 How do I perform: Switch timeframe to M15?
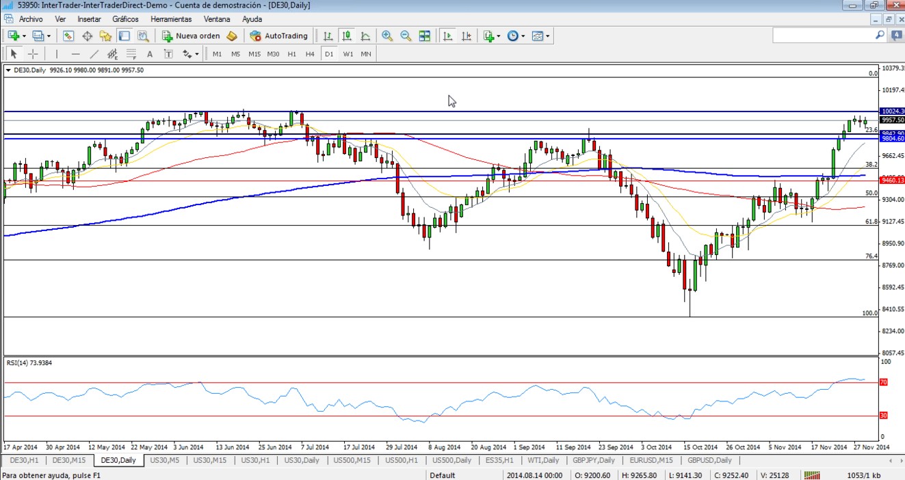click(254, 53)
